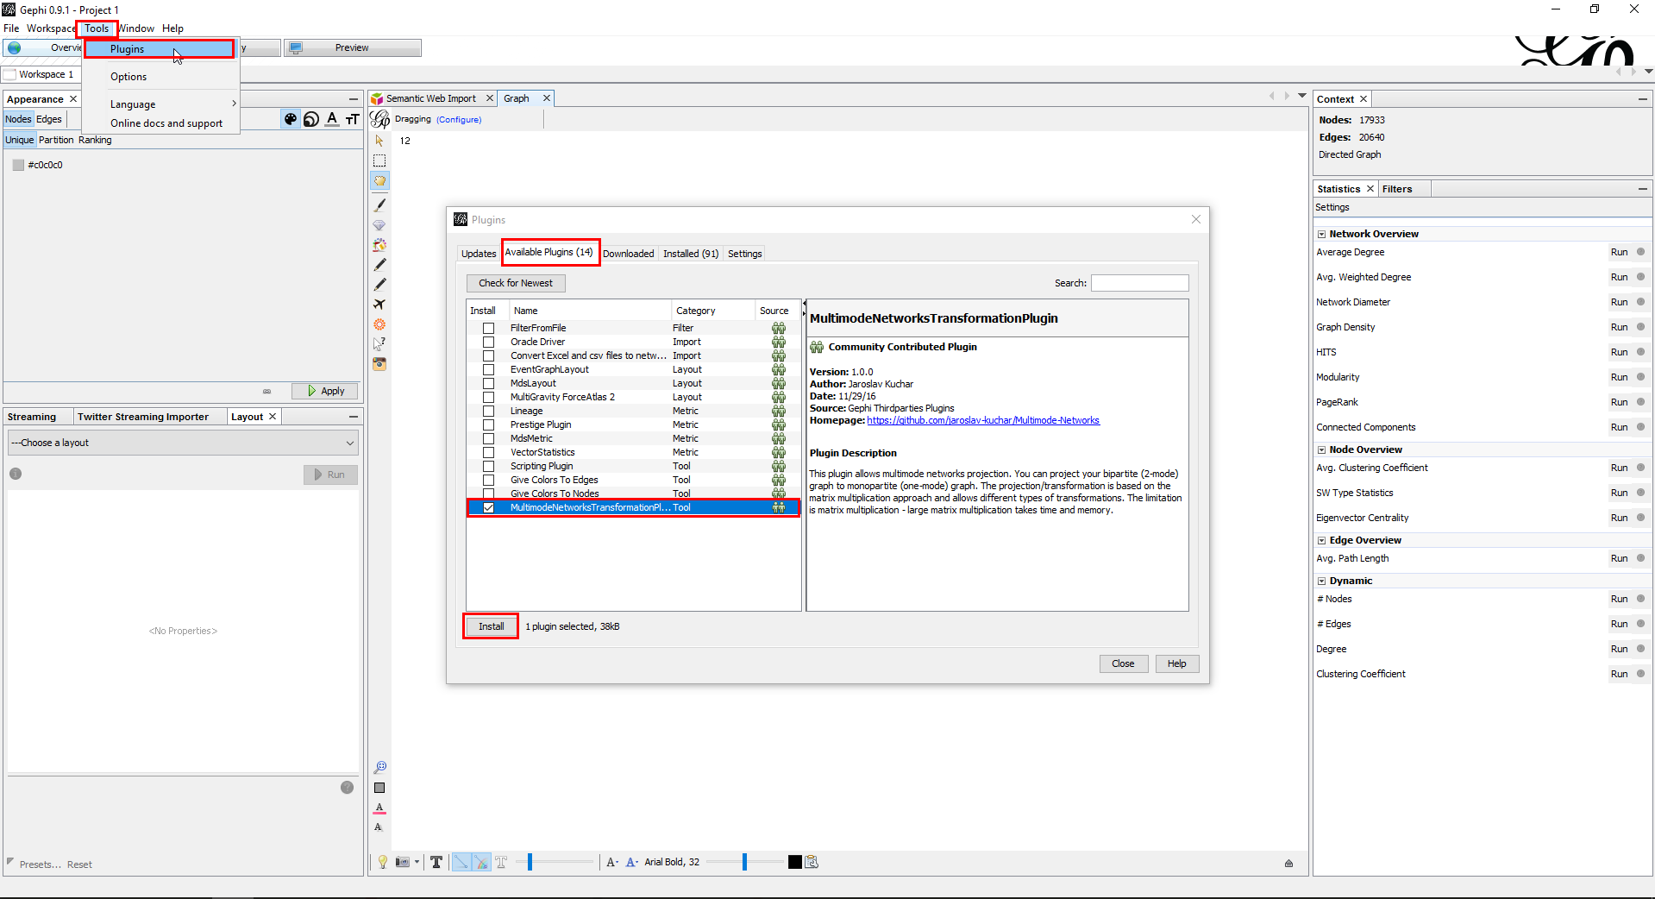Reset label colors with red-underlined A icon
This screenshot has height=899, width=1655.
[x=379, y=808]
